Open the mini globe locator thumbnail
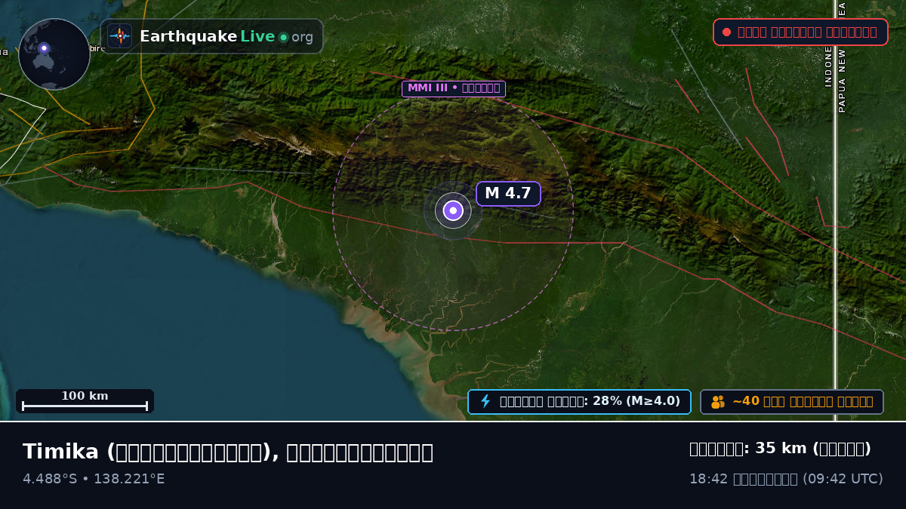 54,54
